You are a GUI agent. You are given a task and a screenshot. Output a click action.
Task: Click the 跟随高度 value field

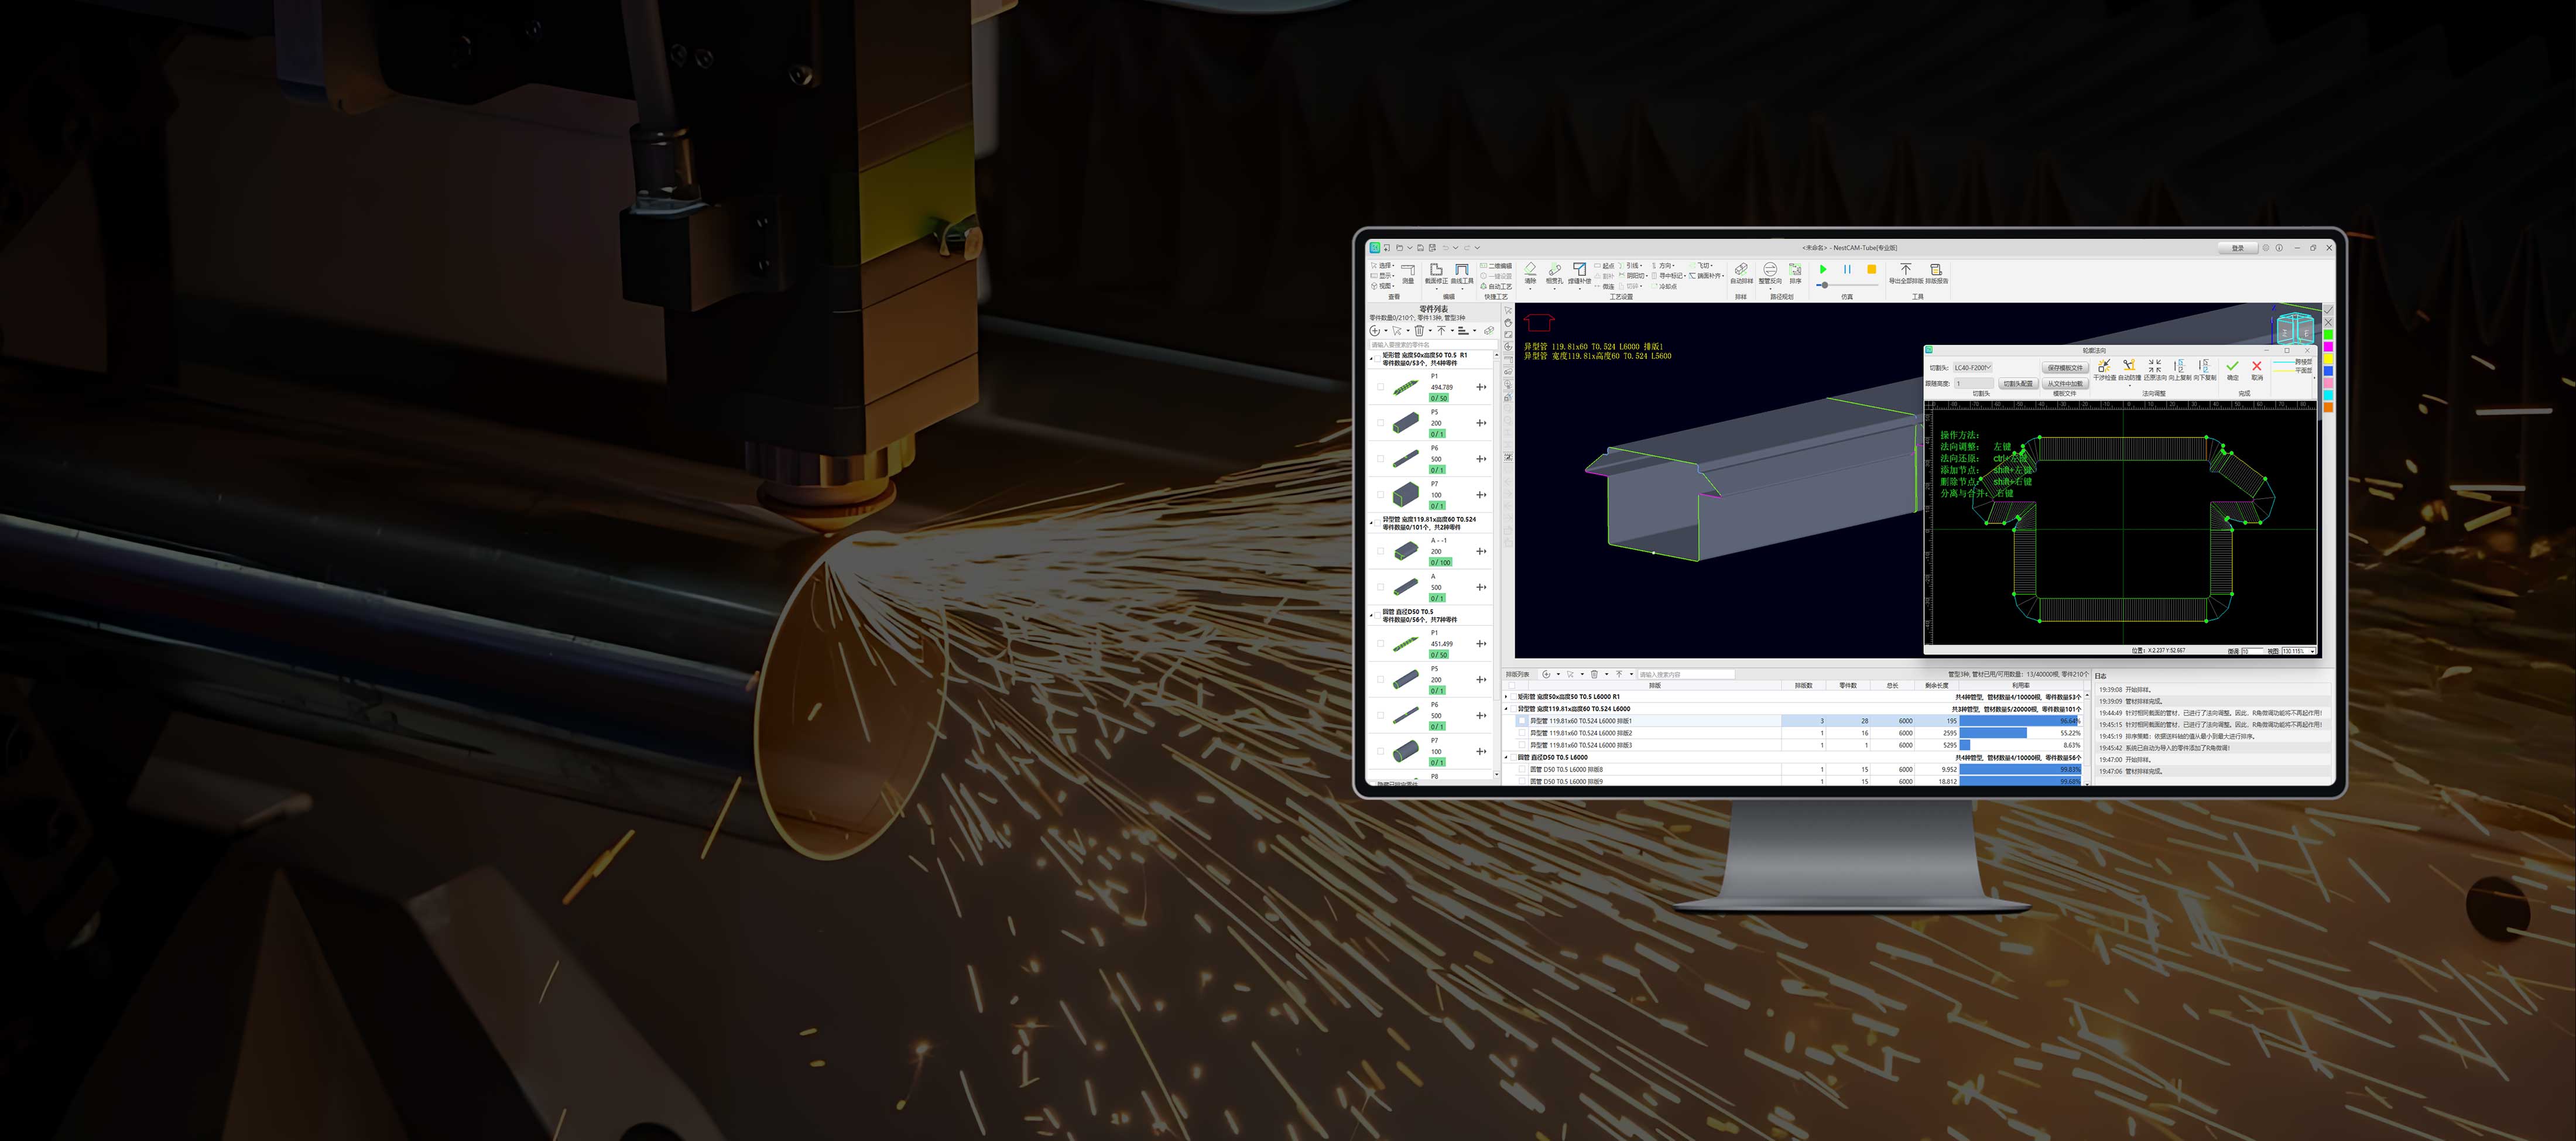[x=1974, y=384]
